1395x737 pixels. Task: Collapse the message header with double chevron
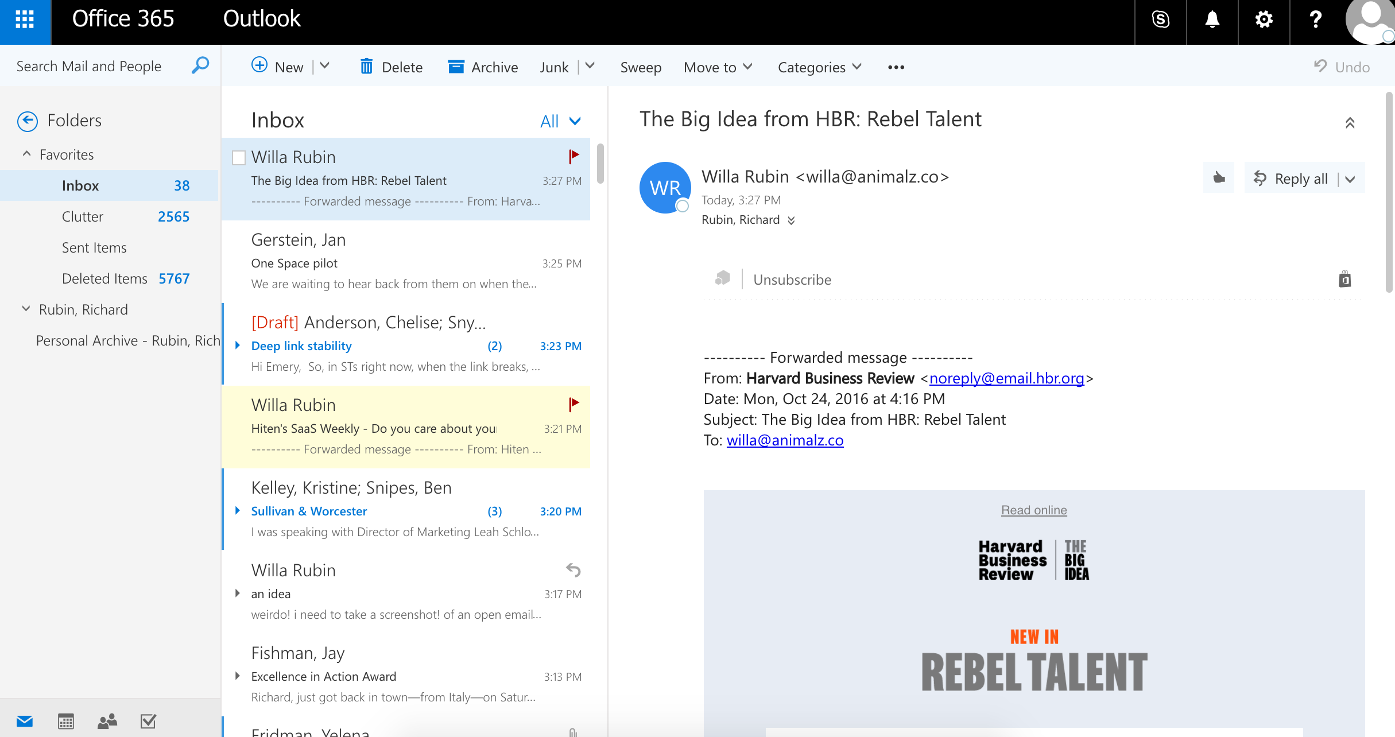[1350, 122]
